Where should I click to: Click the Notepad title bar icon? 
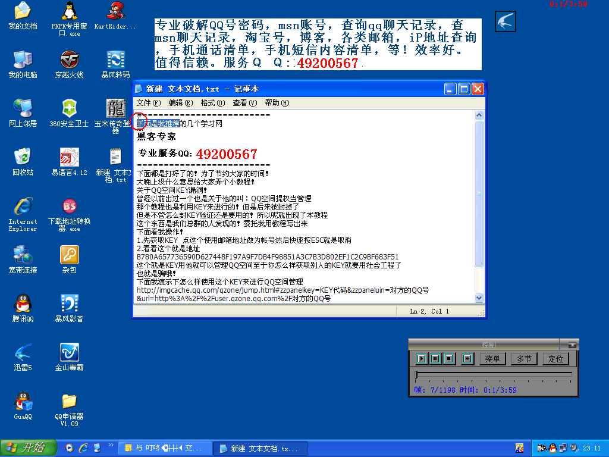[x=139, y=89]
